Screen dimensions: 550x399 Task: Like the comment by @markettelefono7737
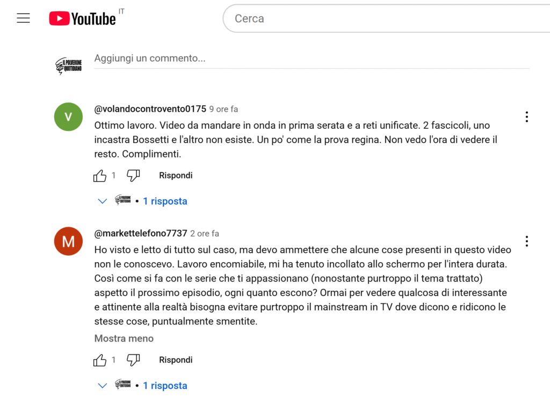coord(100,360)
